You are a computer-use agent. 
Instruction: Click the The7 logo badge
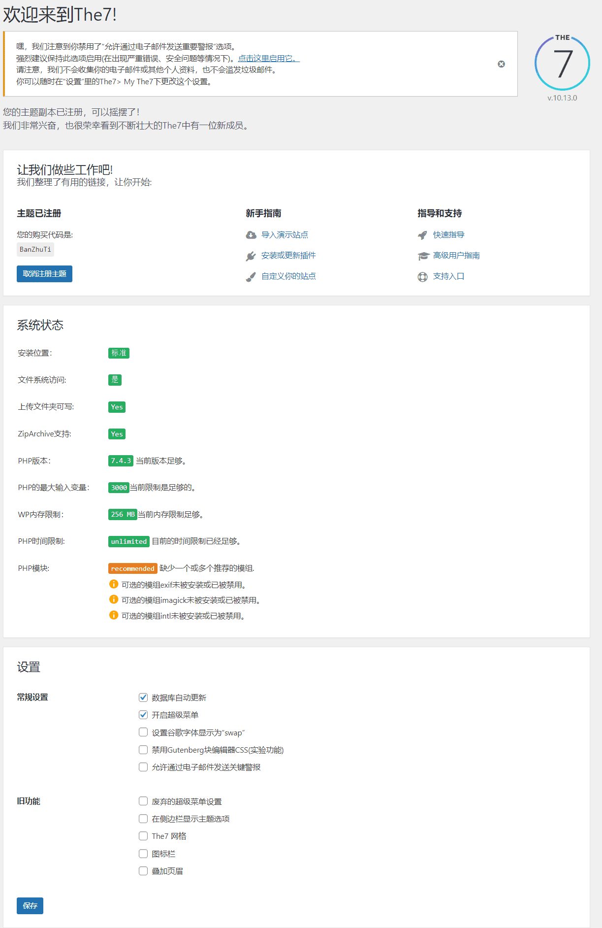[x=562, y=63]
